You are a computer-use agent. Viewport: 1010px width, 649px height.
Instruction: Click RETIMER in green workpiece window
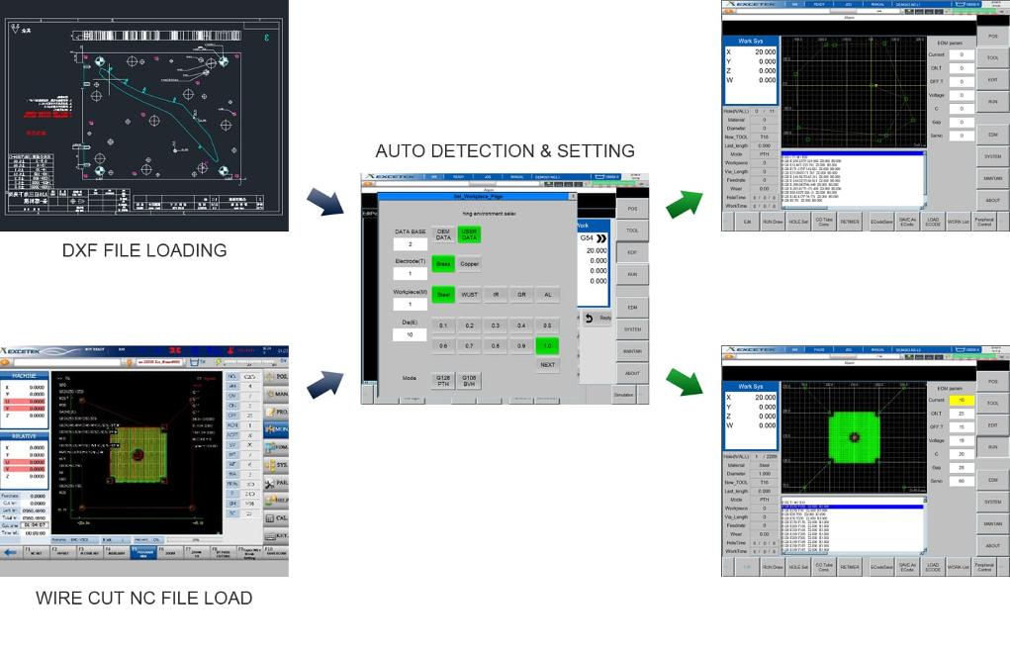pos(850,567)
